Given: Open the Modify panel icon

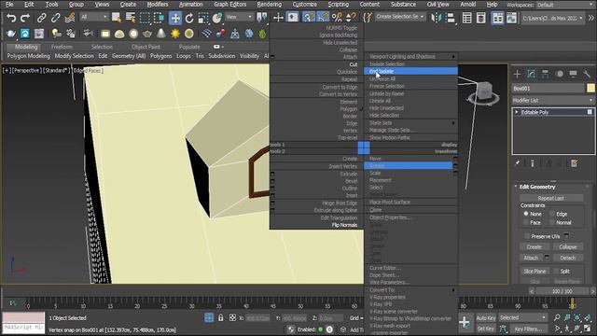Looking at the screenshot, I should pos(531,74).
